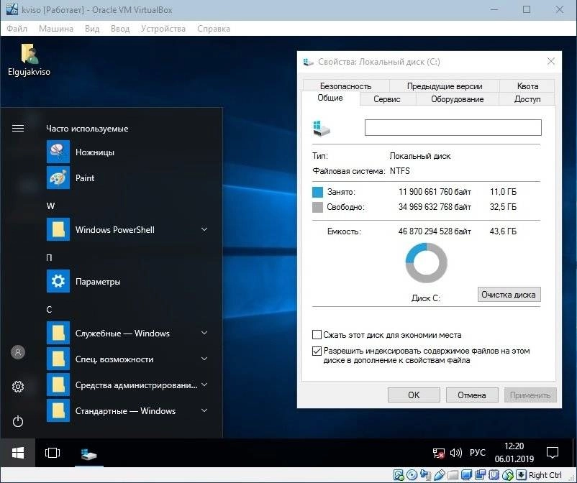577x483 pixels.
Task: Click the user account icon in Start menu
Action: pyautogui.click(x=18, y=352)
